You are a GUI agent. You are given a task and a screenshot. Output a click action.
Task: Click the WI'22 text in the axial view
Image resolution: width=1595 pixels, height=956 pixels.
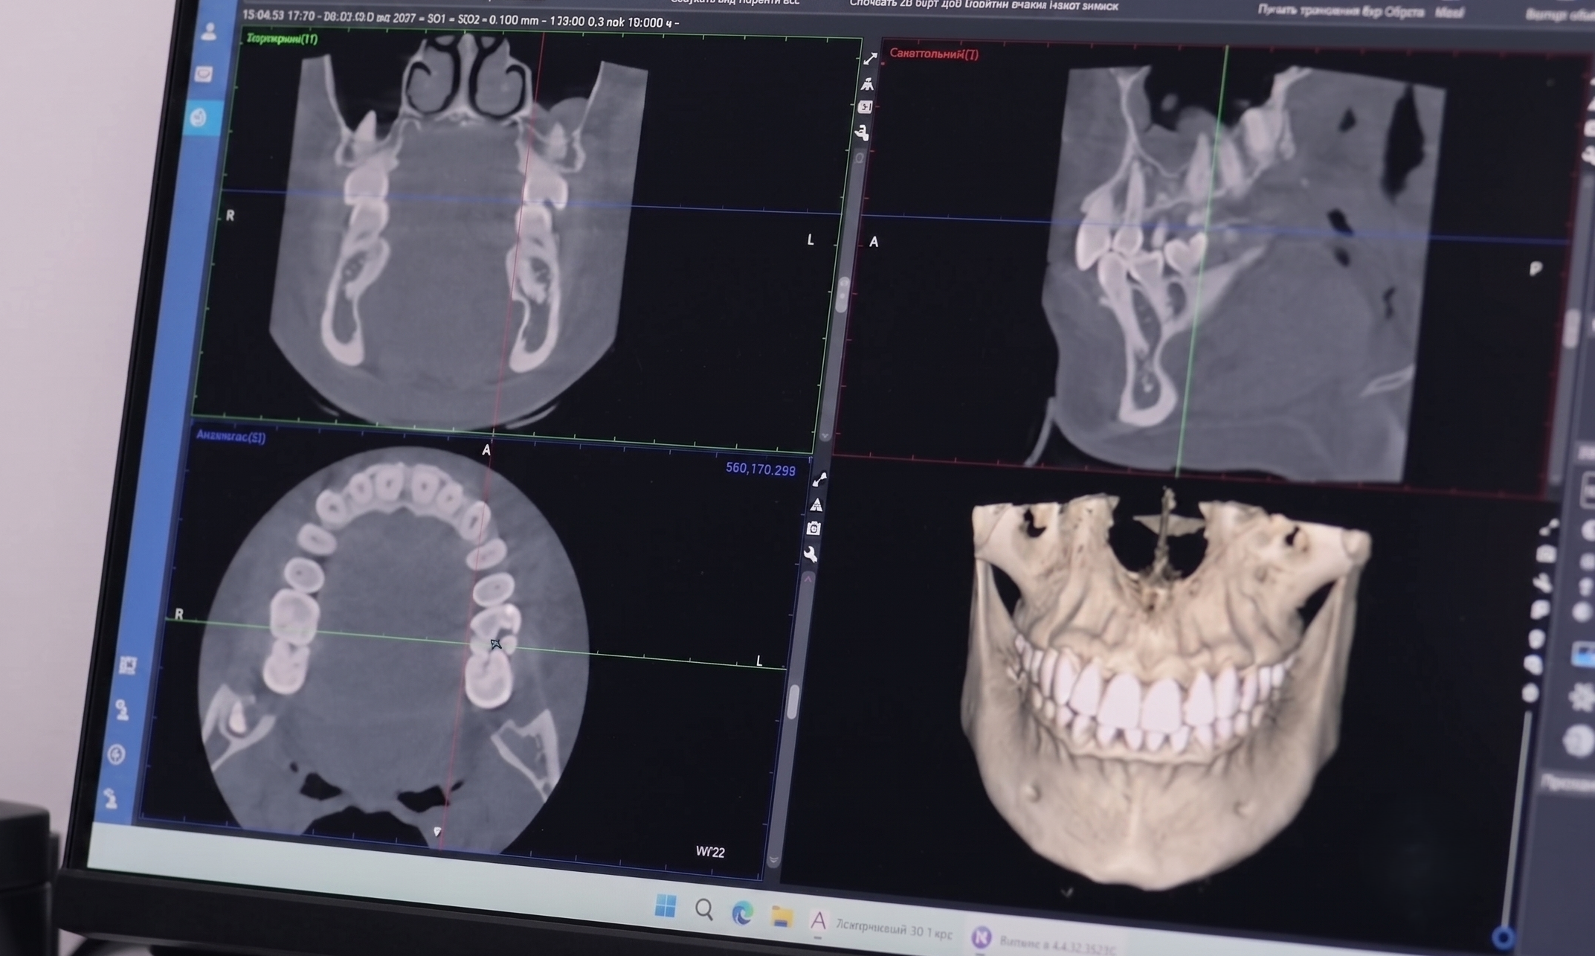pyautogui.click(x=710, y=852)
